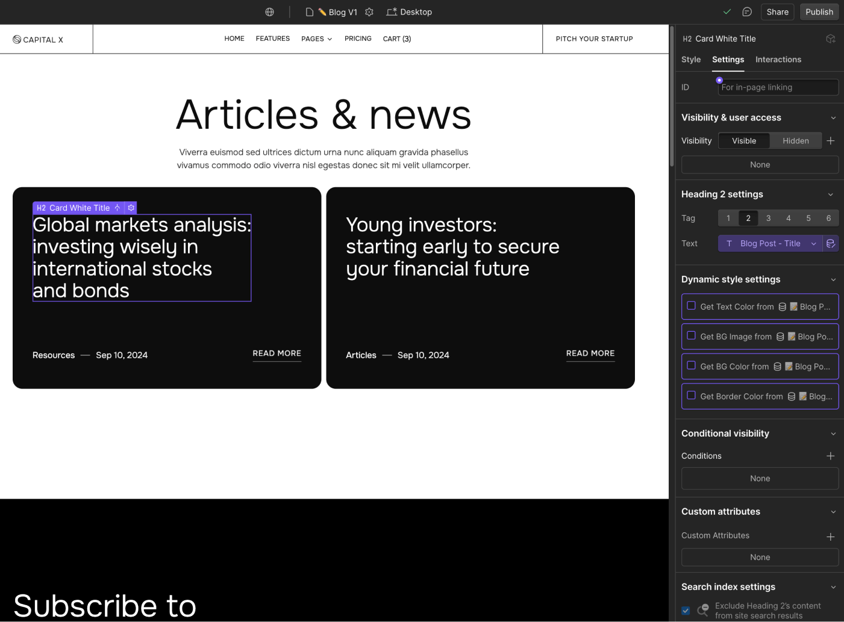
Task: Open the comments icon in the top bar
Action: point(748,11)
